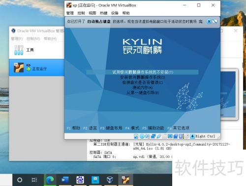Open 控制(M) menu in VirtualBox Manager window
Image resolution: width=246 pixels, height=186 pixels.
(x=33, y=39)
